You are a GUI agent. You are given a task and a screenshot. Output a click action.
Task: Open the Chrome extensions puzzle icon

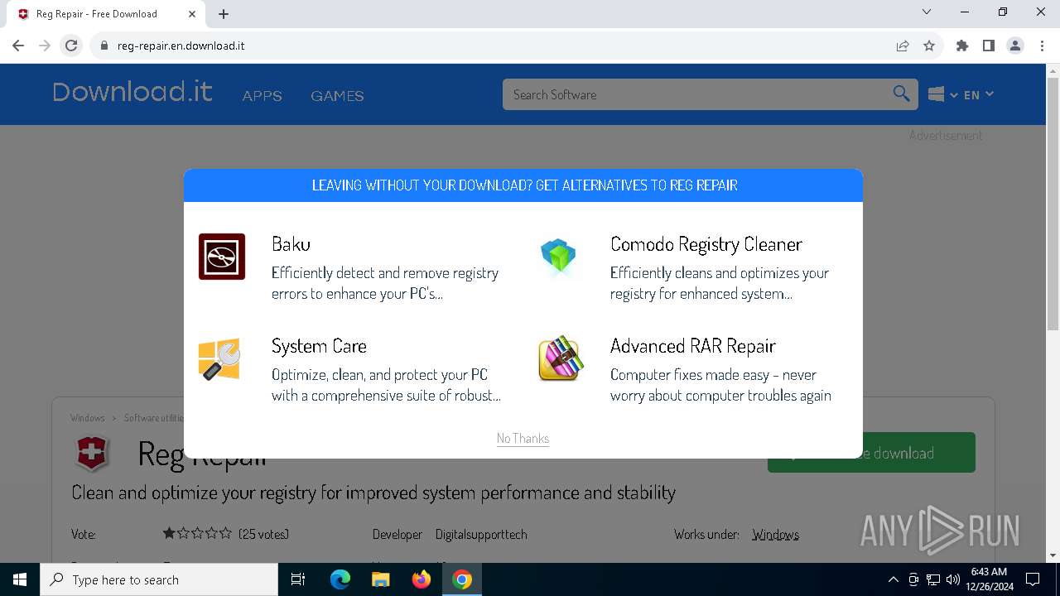962,46
